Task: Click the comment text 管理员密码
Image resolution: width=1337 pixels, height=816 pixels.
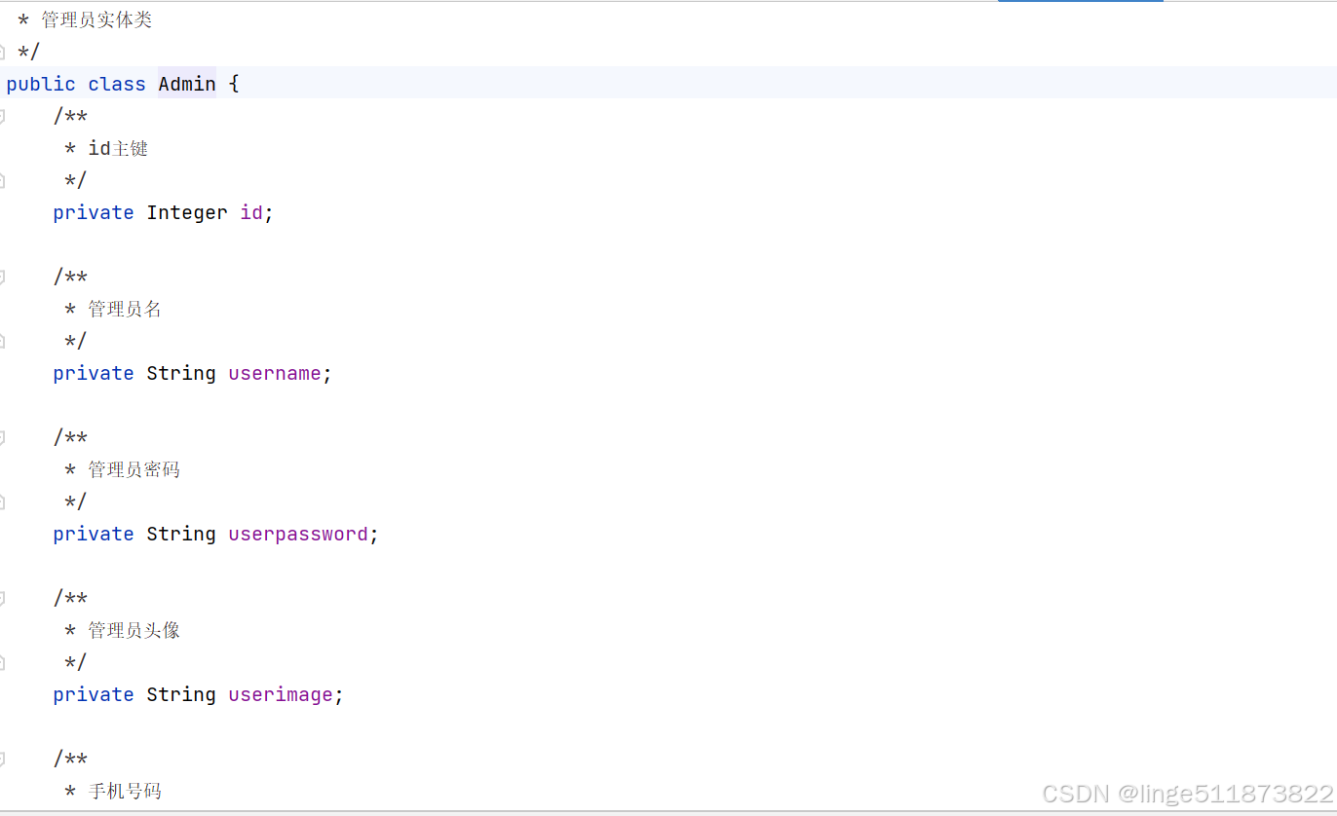Action: 134,469
